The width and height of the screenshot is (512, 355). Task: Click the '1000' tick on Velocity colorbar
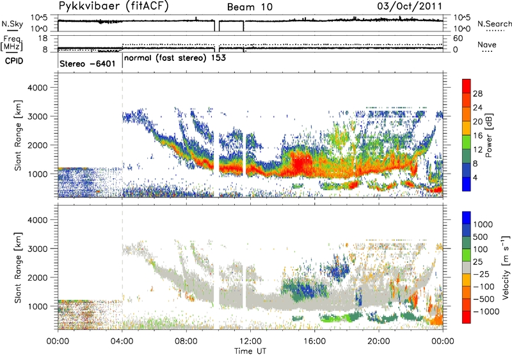(483, 224)
